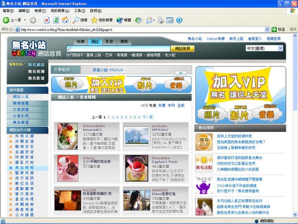The image size is (298, 224).
Task: Switch to the 相簿 tab
Action: pyautogui.click(x=80, y=41)
